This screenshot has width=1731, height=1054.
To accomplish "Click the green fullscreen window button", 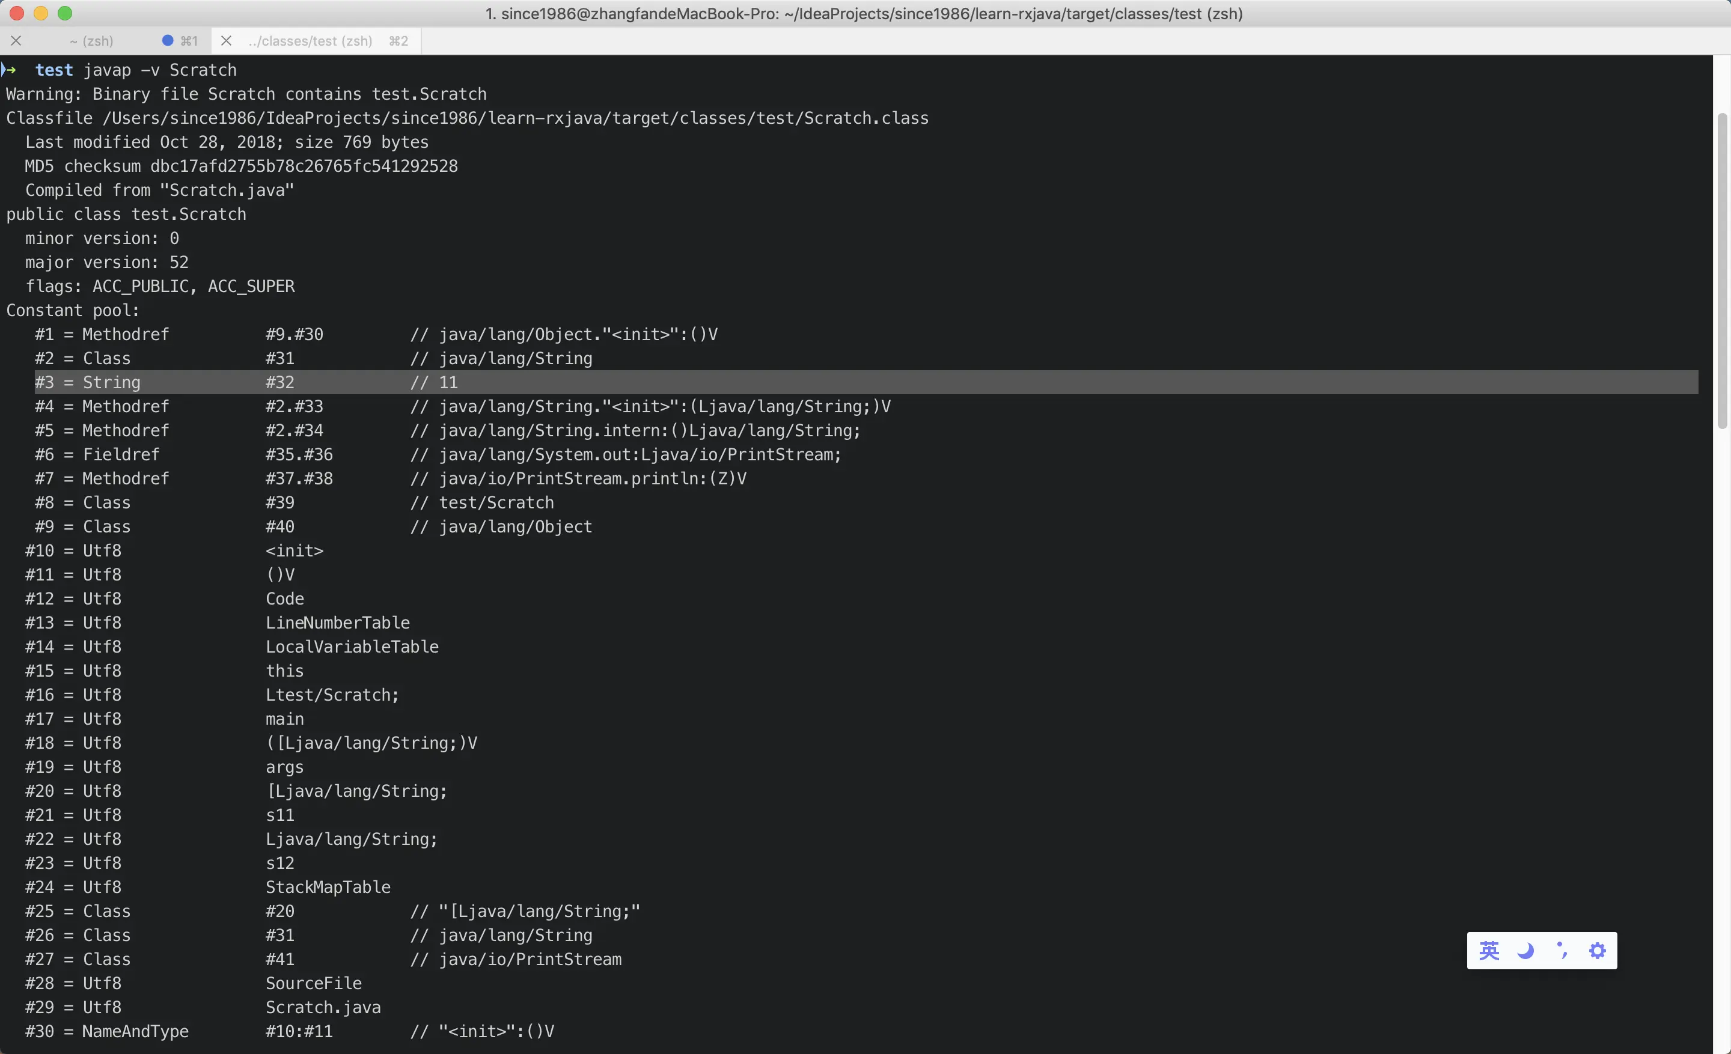I will 65,13.
